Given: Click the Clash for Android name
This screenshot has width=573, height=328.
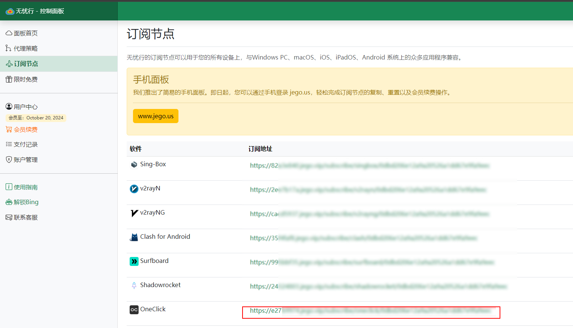Looking at the screenshot, I should (x=165, y=237).
